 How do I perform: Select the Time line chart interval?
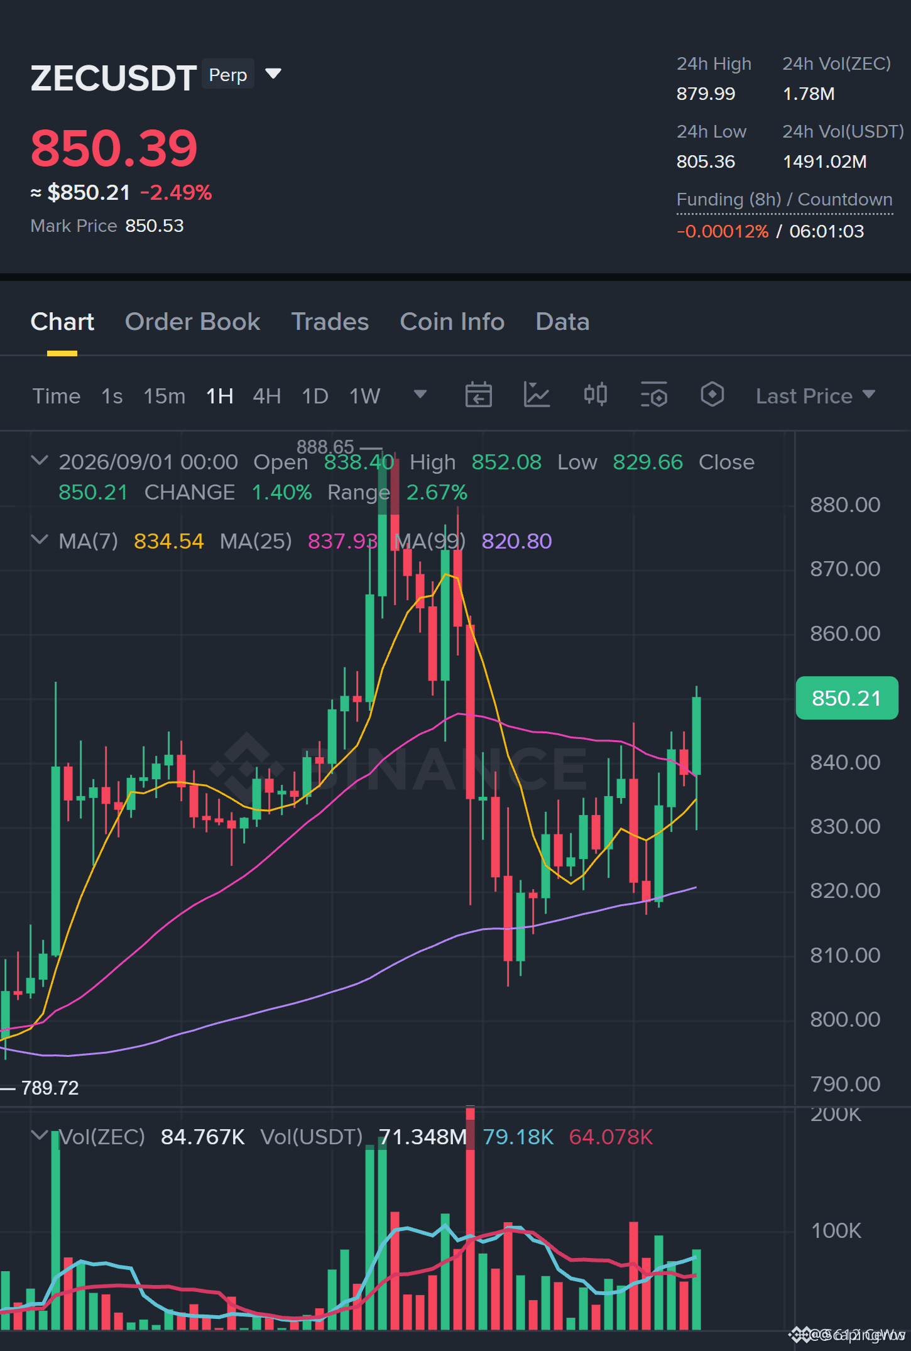tap(57, 396)
